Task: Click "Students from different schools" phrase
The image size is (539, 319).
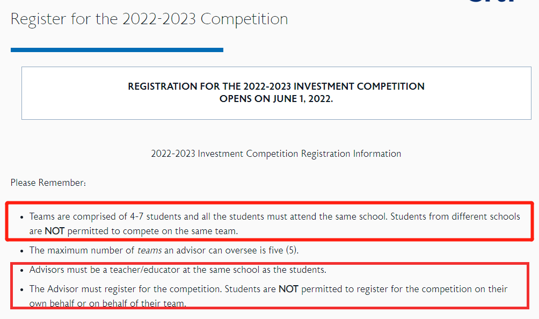Action: click(x=455, y=216)
